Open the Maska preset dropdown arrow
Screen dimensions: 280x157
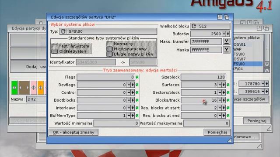coord(226,50)
